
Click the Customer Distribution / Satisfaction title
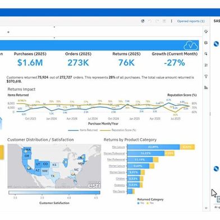pos(40,140)
